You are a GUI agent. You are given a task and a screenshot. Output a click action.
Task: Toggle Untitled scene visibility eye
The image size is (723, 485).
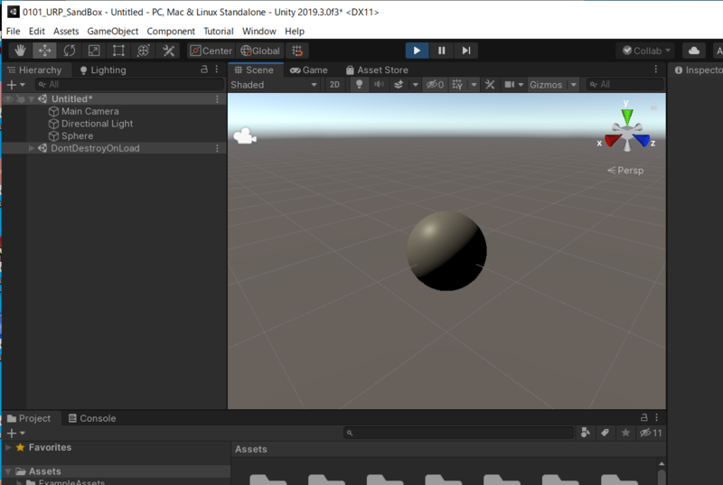(x=8, y=99)
